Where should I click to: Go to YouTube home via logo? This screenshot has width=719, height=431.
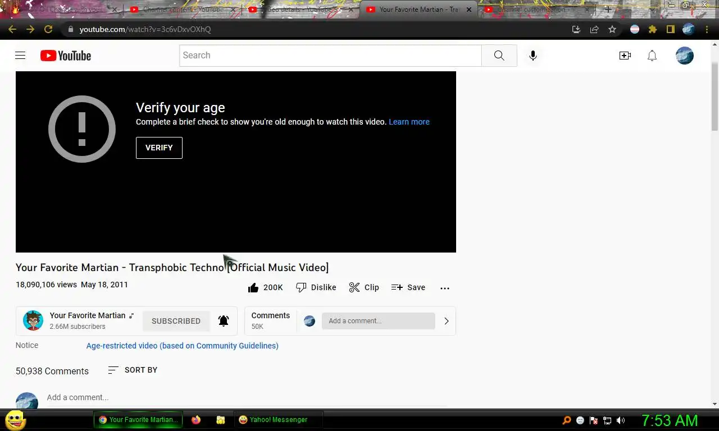66,56
